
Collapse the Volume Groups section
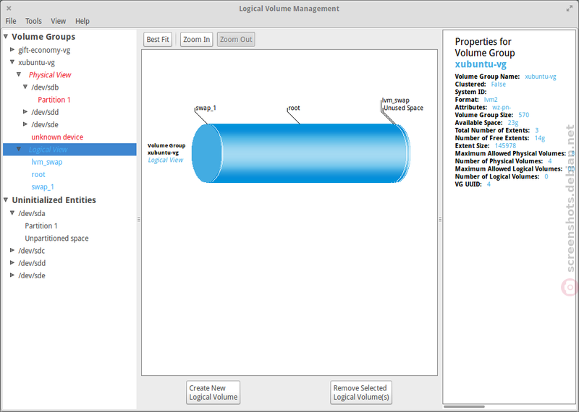pos(6,36)
